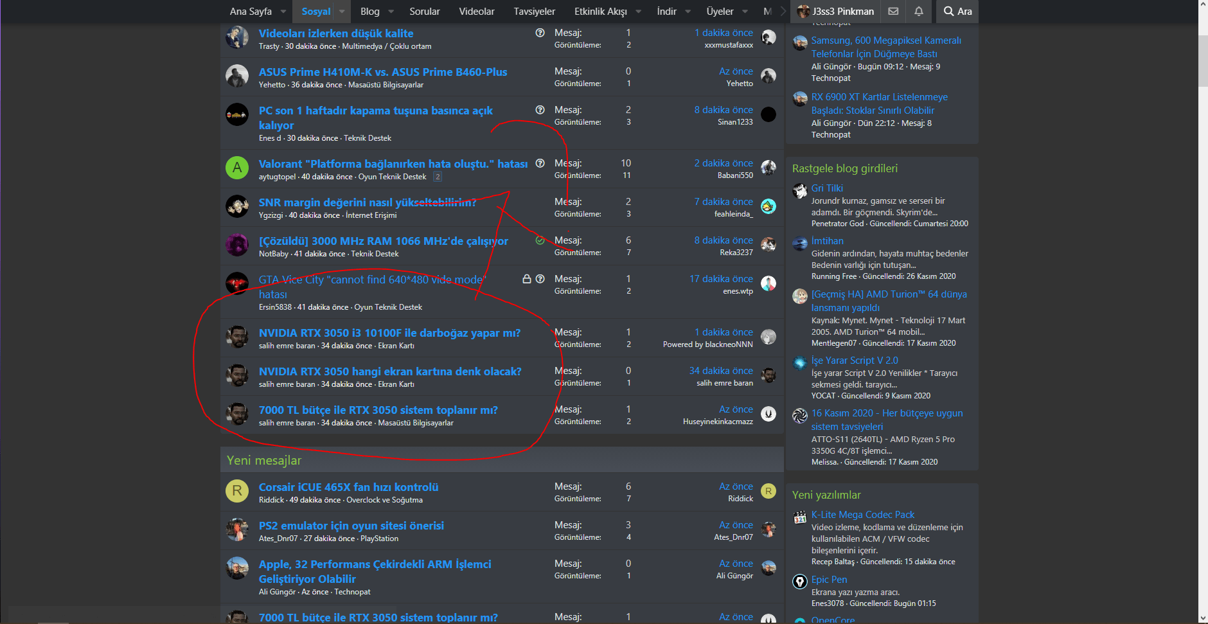Open xxxmustafaxxx's last-poster avatar

click(768, 37)
